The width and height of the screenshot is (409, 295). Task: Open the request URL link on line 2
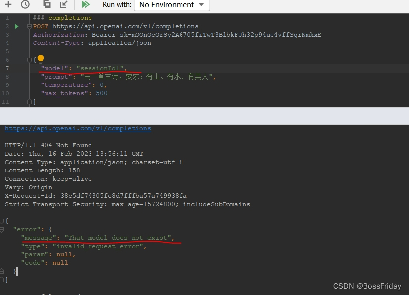click(125, 26)
